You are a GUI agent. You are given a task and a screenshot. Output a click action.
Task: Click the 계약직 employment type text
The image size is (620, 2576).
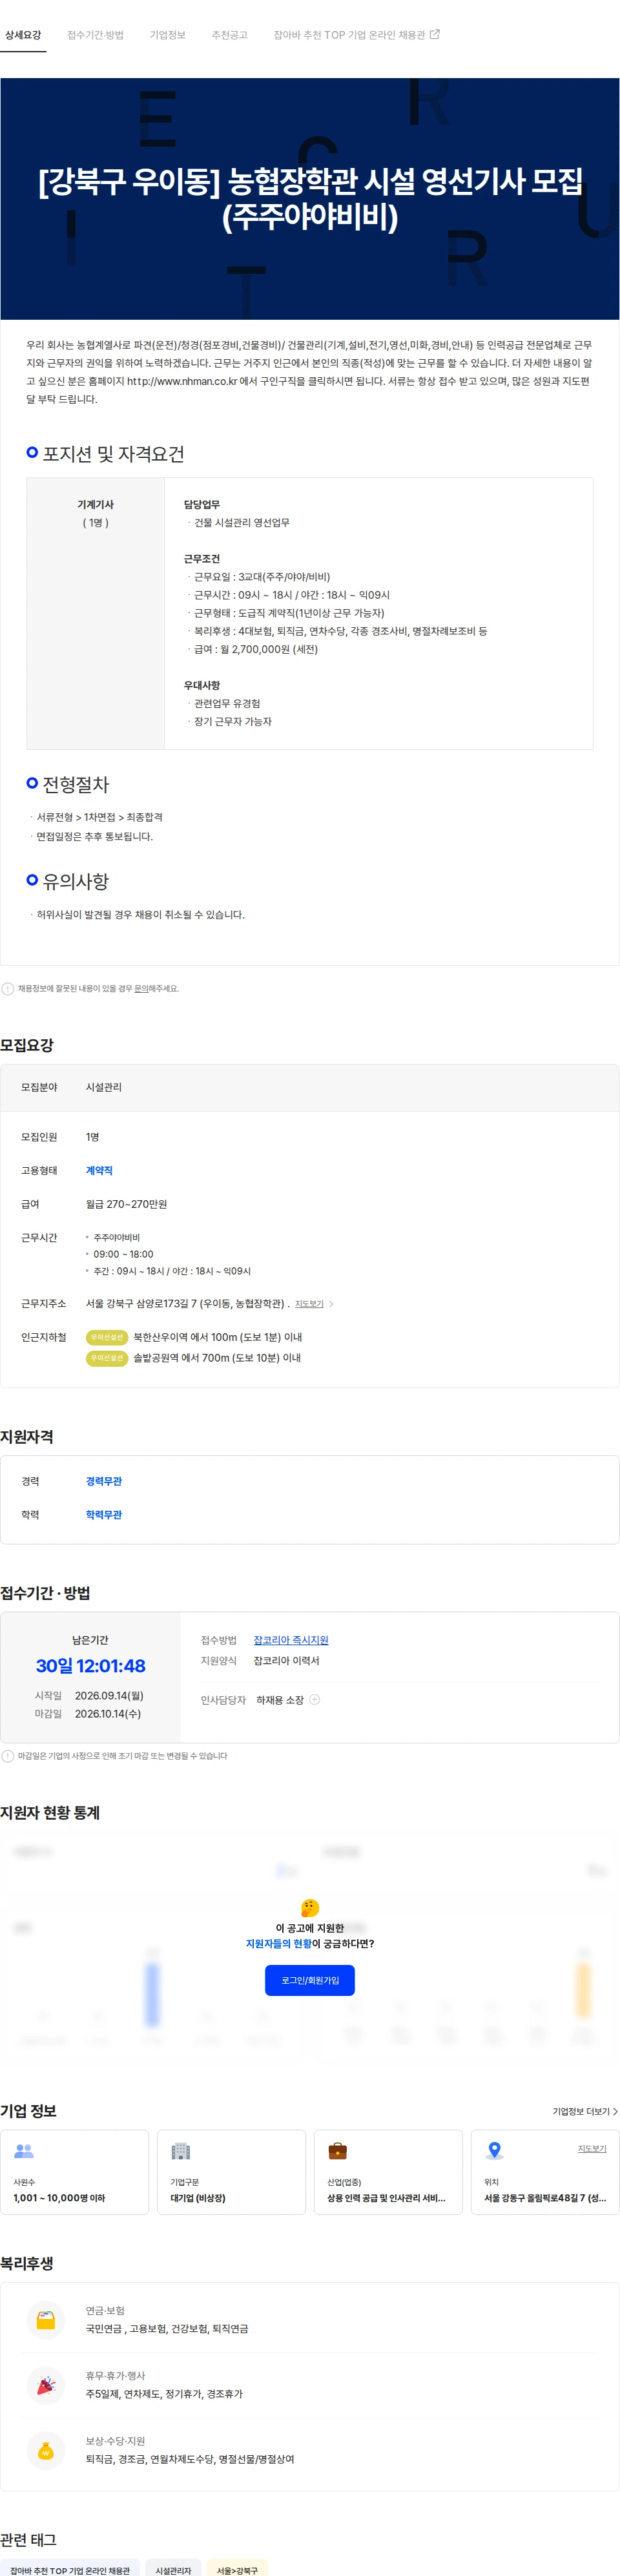pos(99,1171)
